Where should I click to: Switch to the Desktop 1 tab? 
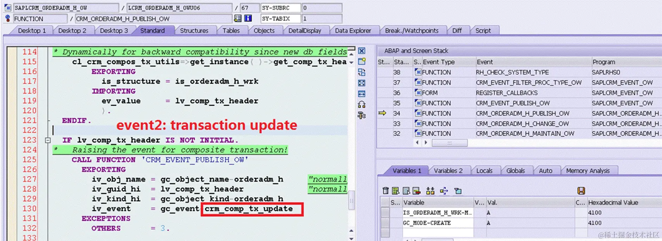[x=32, y=31]
